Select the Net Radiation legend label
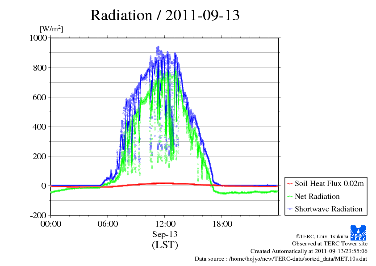376x266 pixels. pos(317,196)
